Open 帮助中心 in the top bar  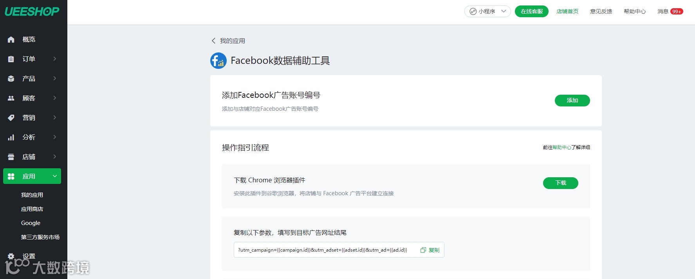[635, 11]
